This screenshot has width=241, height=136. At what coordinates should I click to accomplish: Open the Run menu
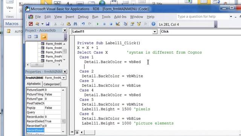pyautogui.click(x=95, y=17)
